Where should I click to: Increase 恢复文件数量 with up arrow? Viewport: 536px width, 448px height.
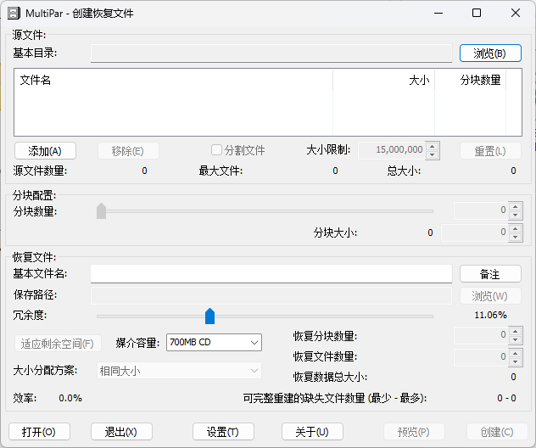tap(515, 354)
